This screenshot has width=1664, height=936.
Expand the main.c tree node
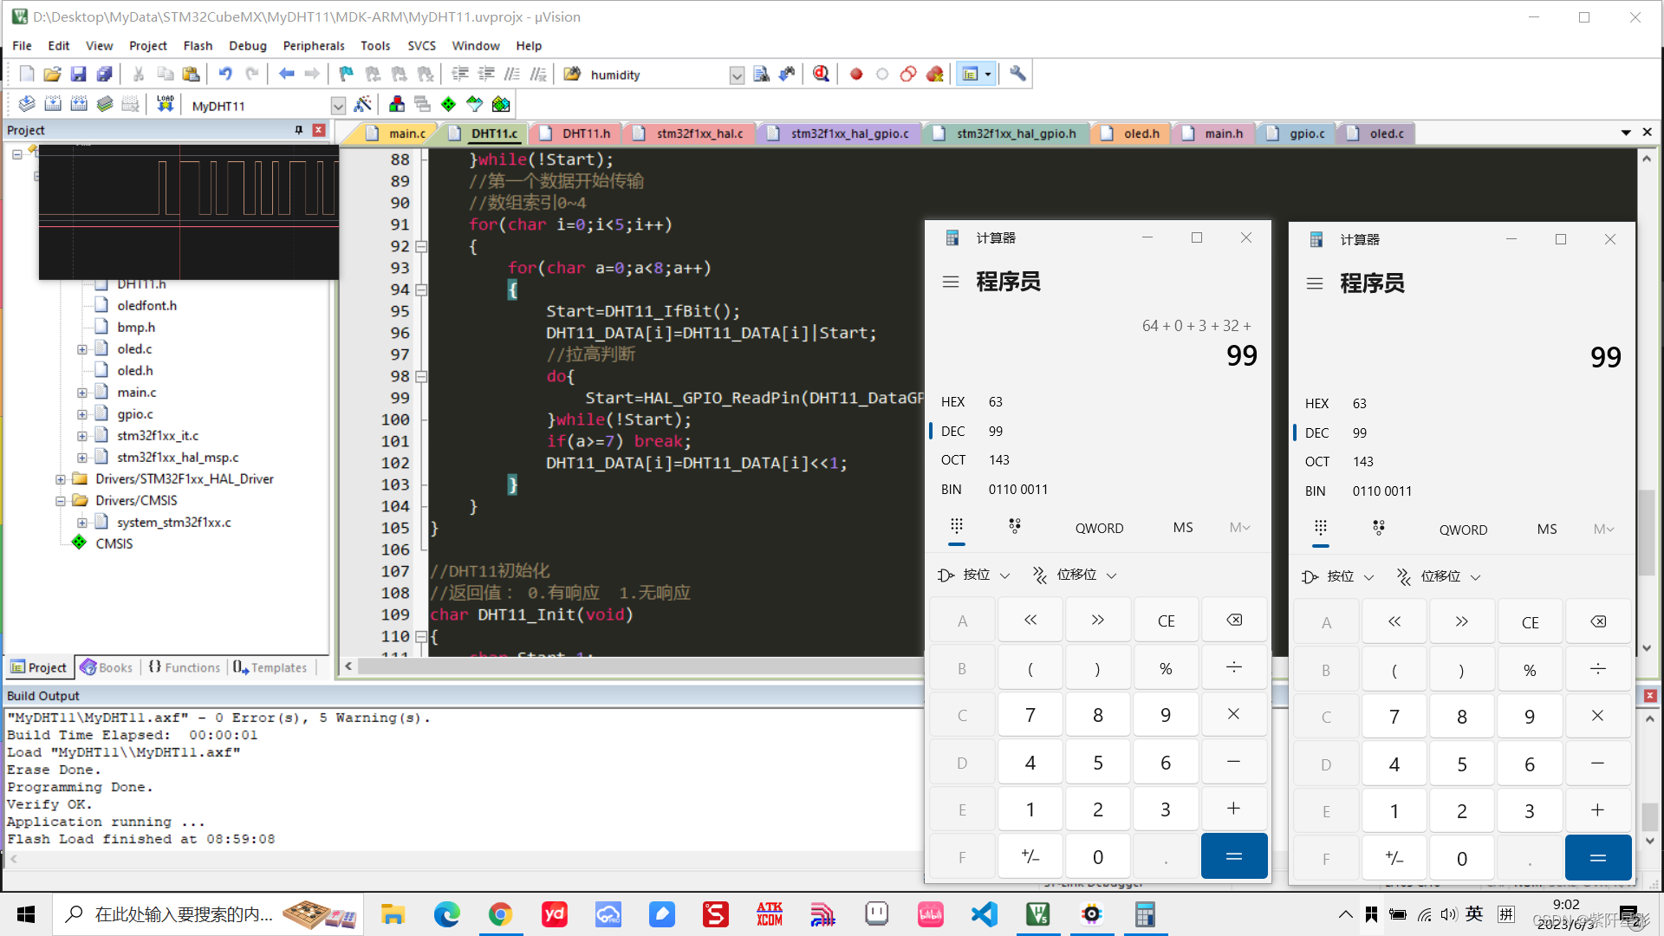coord(82,393)
